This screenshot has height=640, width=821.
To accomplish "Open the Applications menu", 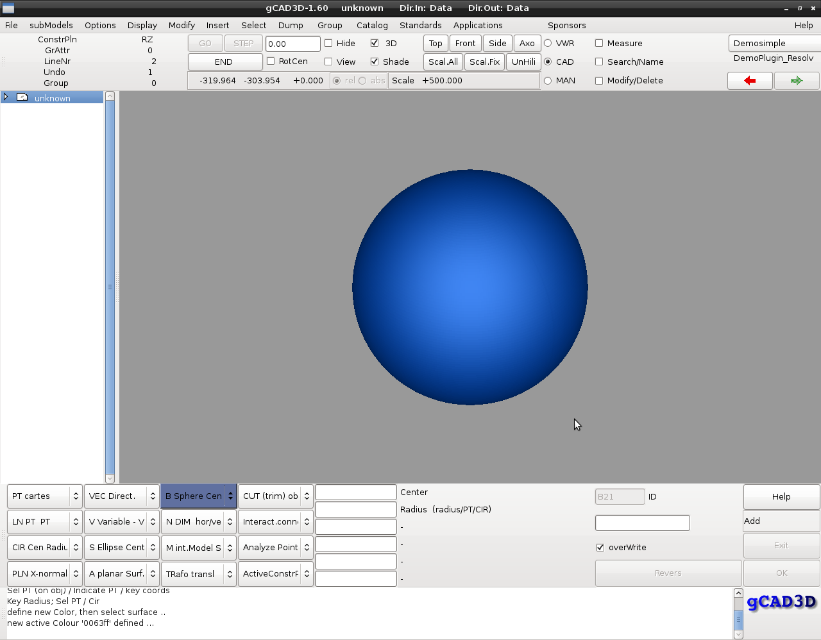I will pos(478,25).
